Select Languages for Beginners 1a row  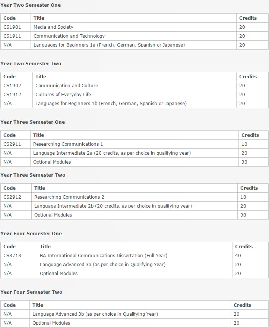coord(109,45)
